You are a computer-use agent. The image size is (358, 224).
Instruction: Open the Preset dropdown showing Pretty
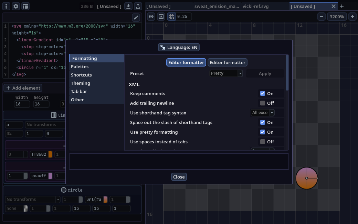tap(226, 73)
